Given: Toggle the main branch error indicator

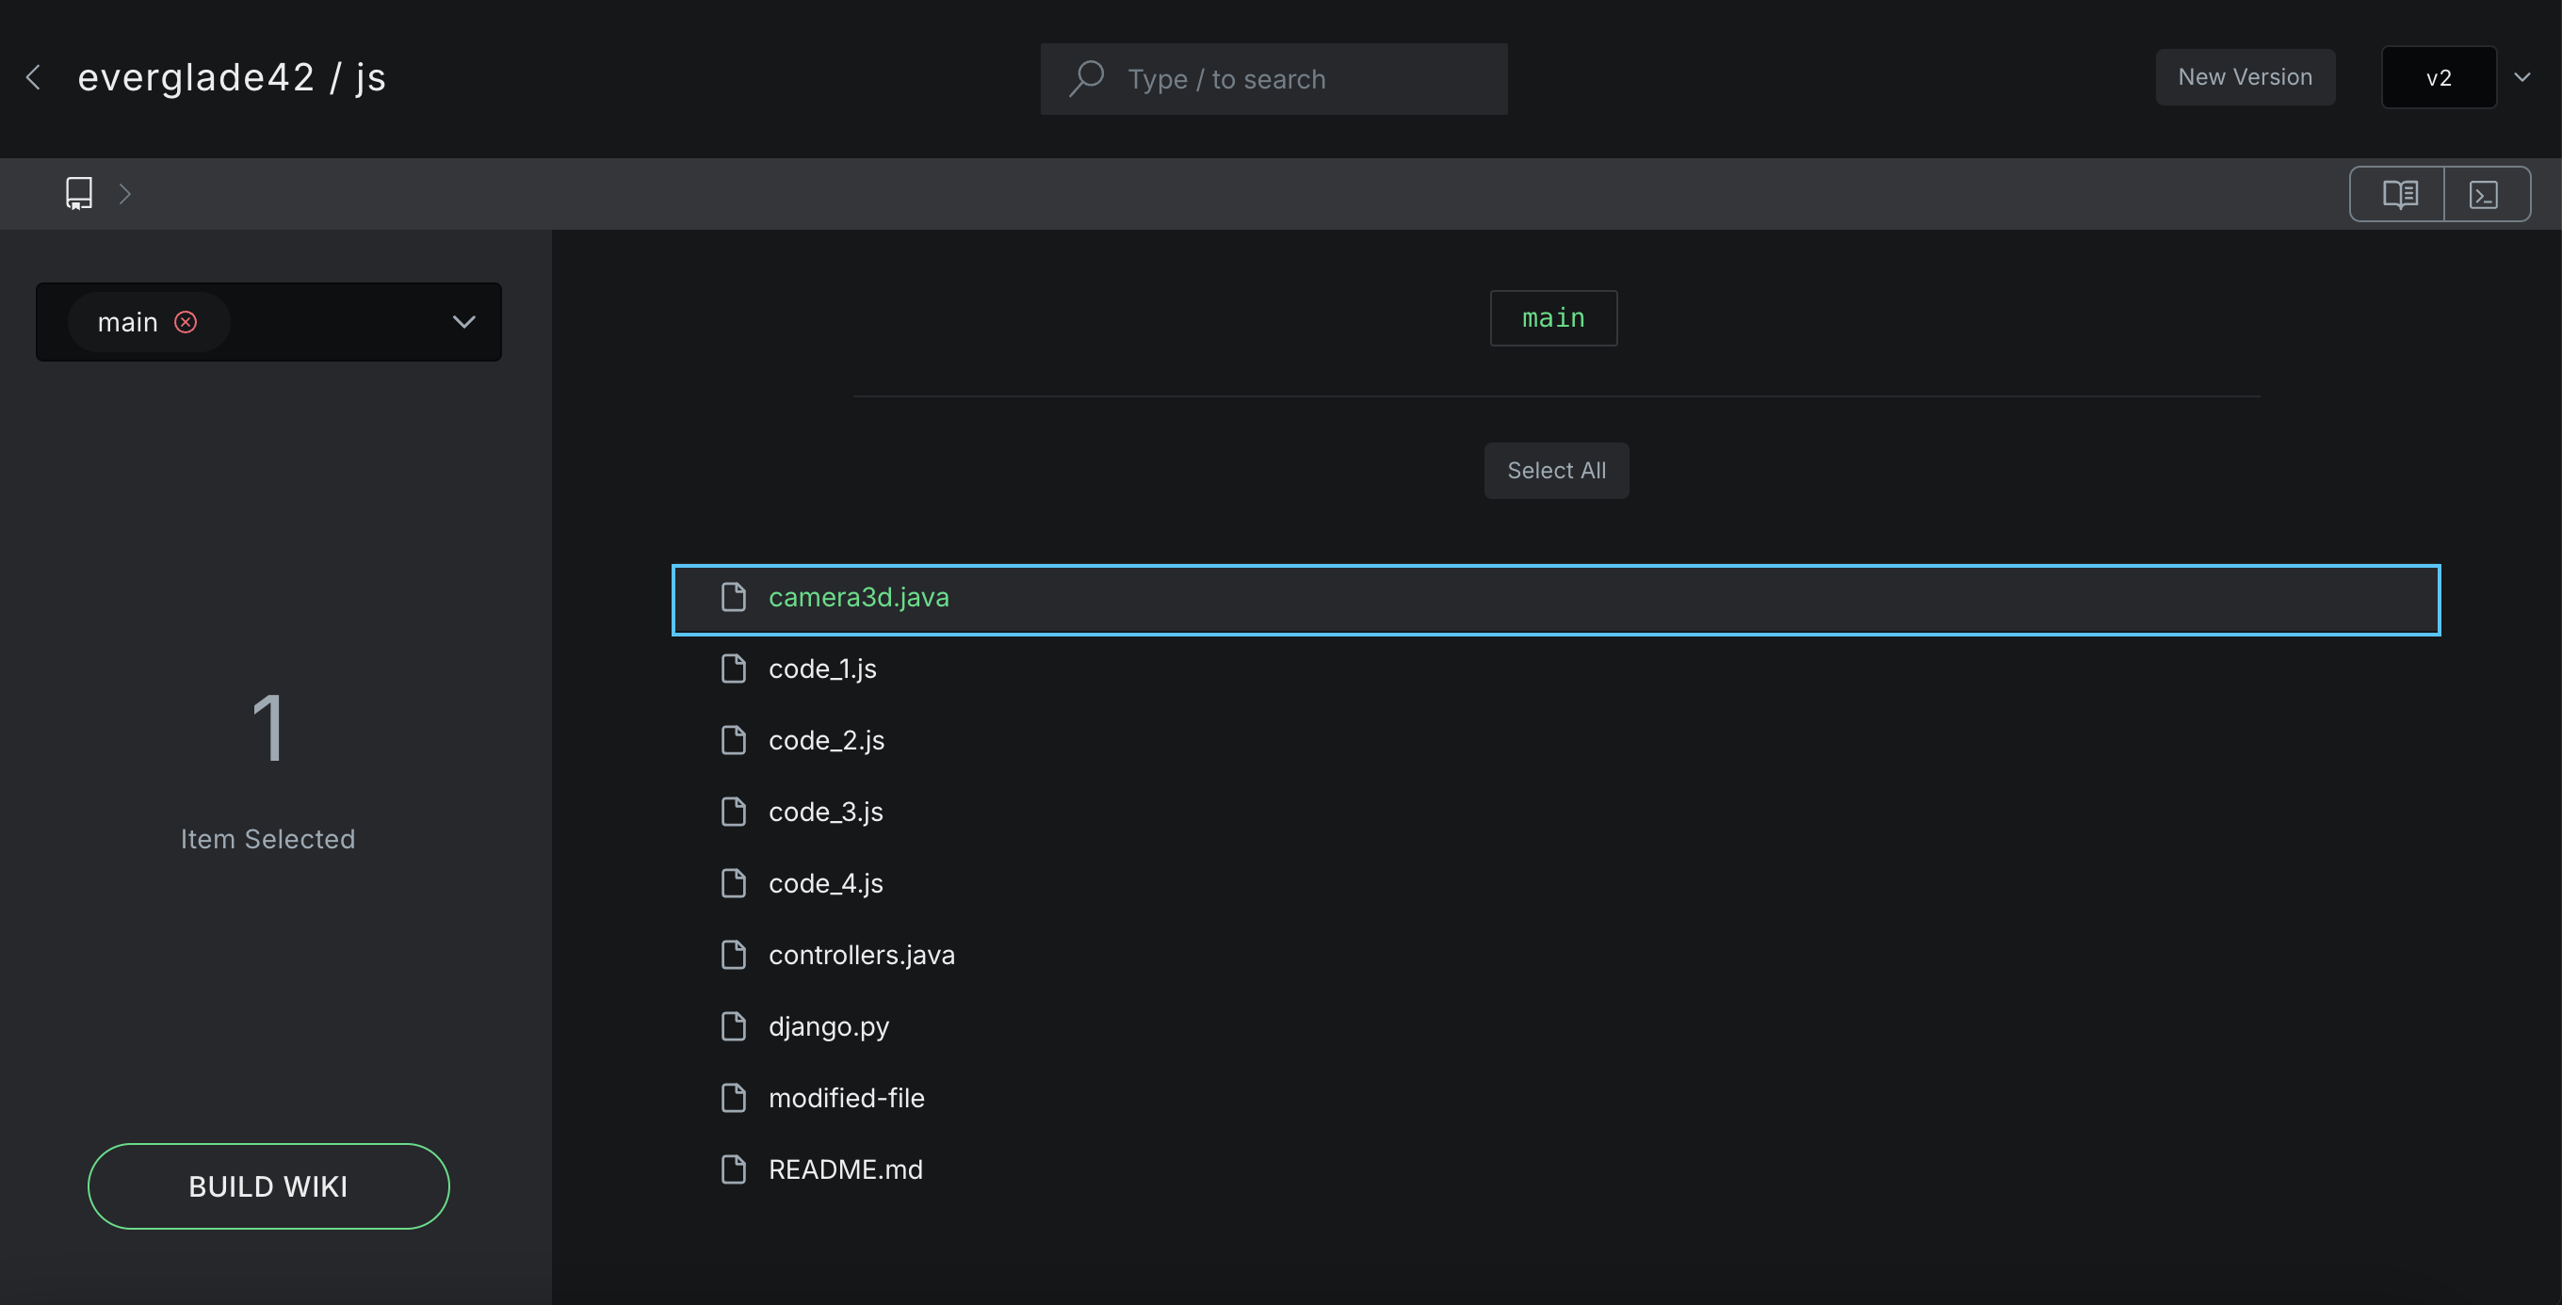Looking at the screenshot, I should [x=186, y=321].
